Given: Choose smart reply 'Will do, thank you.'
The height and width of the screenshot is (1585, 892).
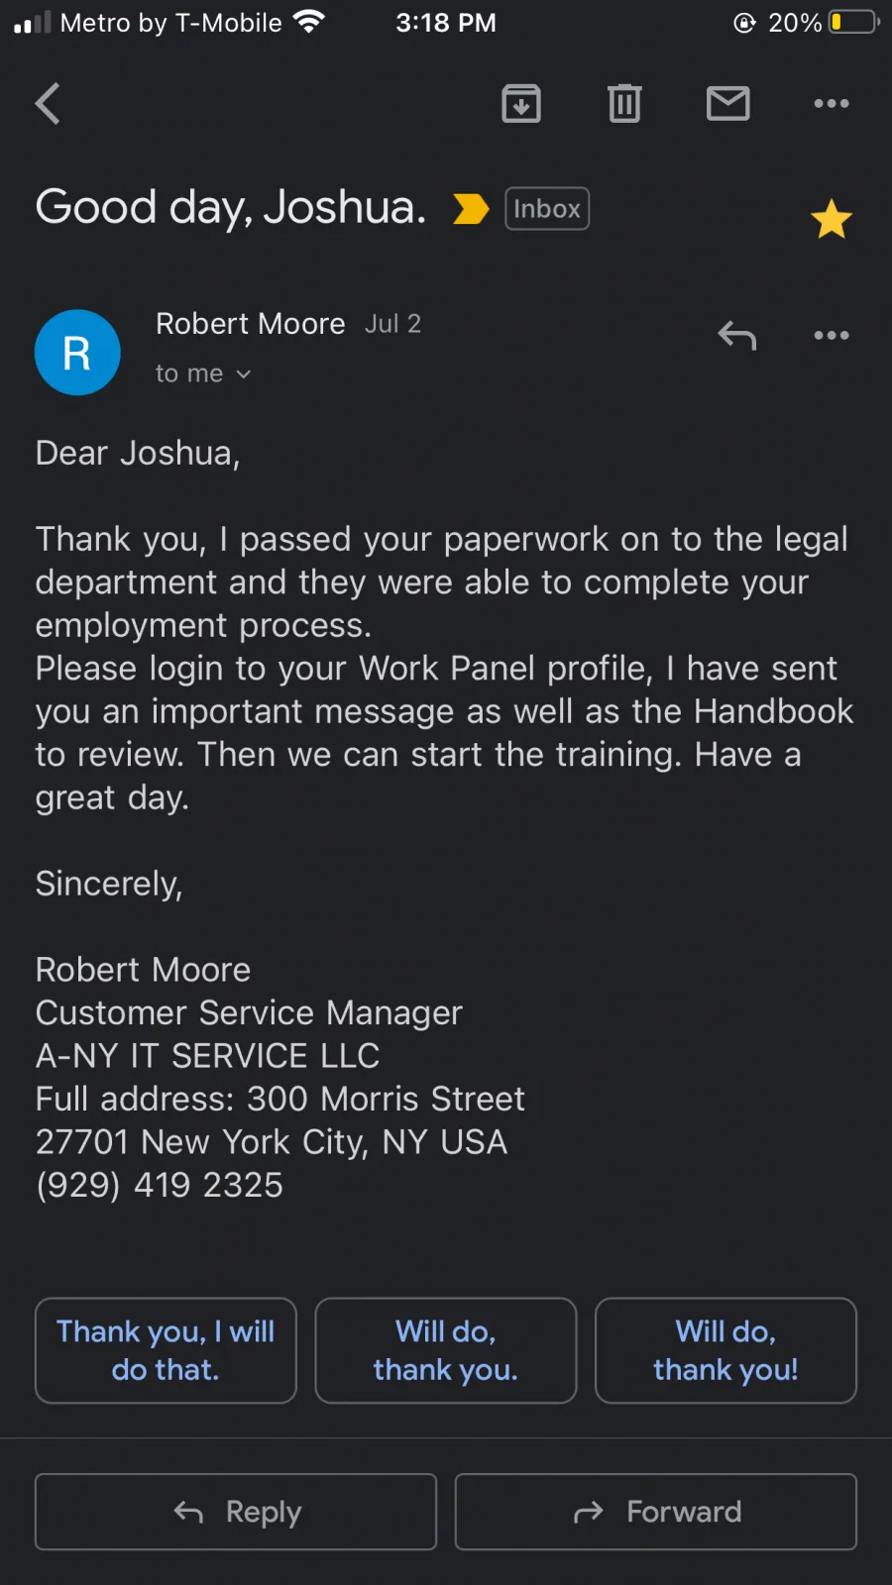Looking at the screenshot, I should (x=446, y=1350).
